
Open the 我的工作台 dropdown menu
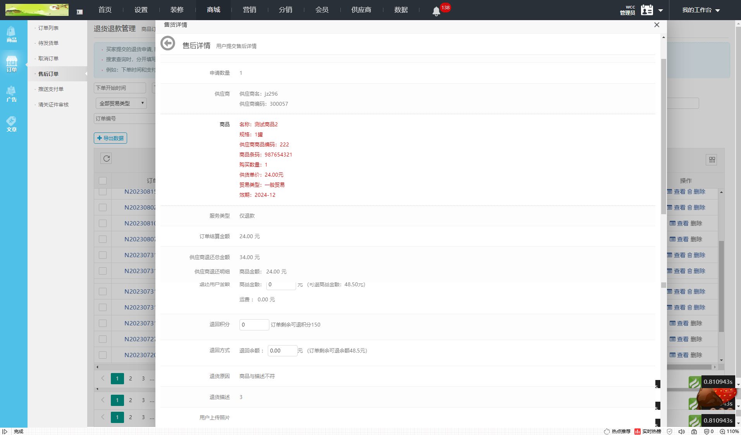tap(701, 10)
